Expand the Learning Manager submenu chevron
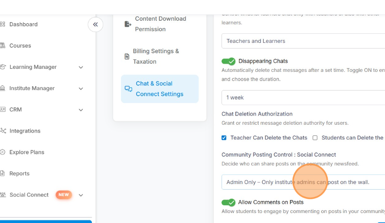This screenshot has width=385, height=223. point(81,67)
